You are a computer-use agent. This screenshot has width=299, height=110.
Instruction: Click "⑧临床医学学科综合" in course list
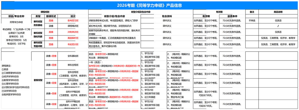tap(11, 94)
